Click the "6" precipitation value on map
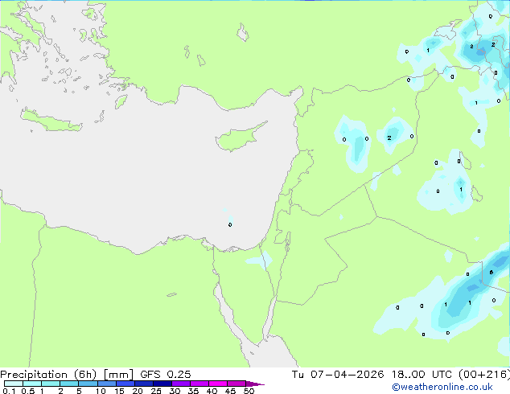Screen dimensions: 510x394 click(491, 272)
